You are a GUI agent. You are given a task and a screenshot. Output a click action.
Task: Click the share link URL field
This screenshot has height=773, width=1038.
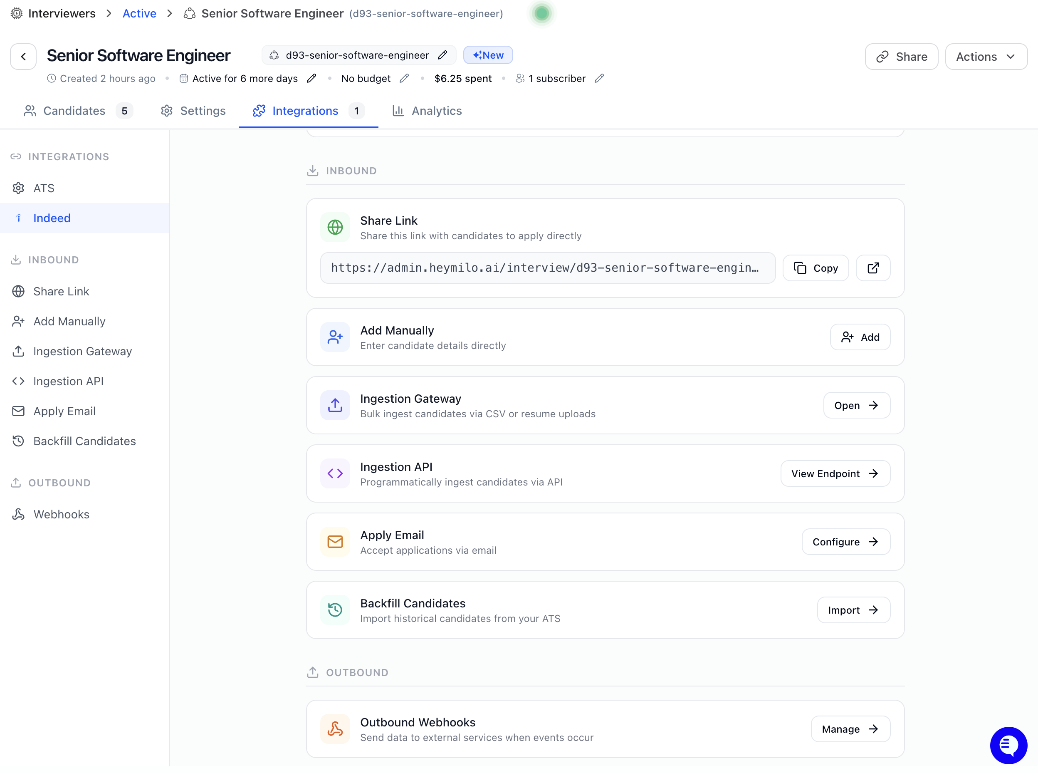coord(547,268)
